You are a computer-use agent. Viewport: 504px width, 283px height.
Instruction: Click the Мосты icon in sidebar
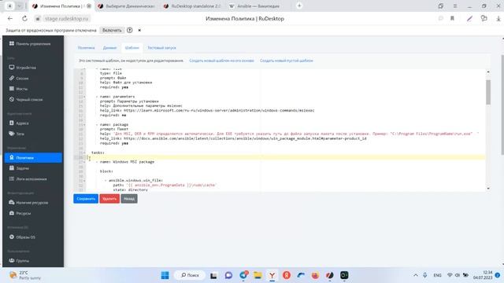pos(12,89)
